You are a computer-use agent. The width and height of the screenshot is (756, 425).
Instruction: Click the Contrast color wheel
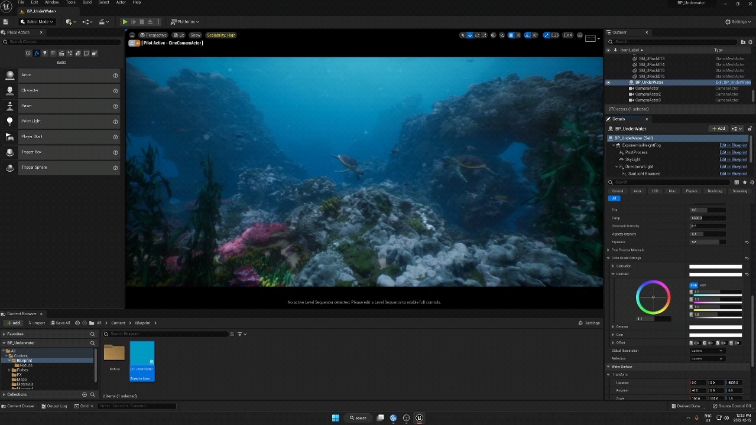(653, 297)
